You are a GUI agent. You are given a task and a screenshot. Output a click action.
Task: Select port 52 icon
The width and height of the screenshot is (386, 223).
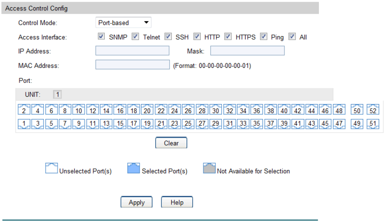[372, 110]
